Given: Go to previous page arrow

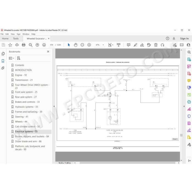Looking at the screenshot, I should tap(37, 45).
